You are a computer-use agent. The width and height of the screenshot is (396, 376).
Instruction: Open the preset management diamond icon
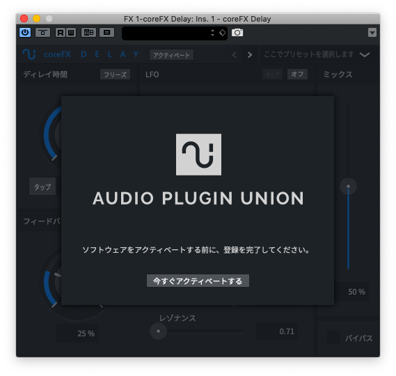click(222, 33)
